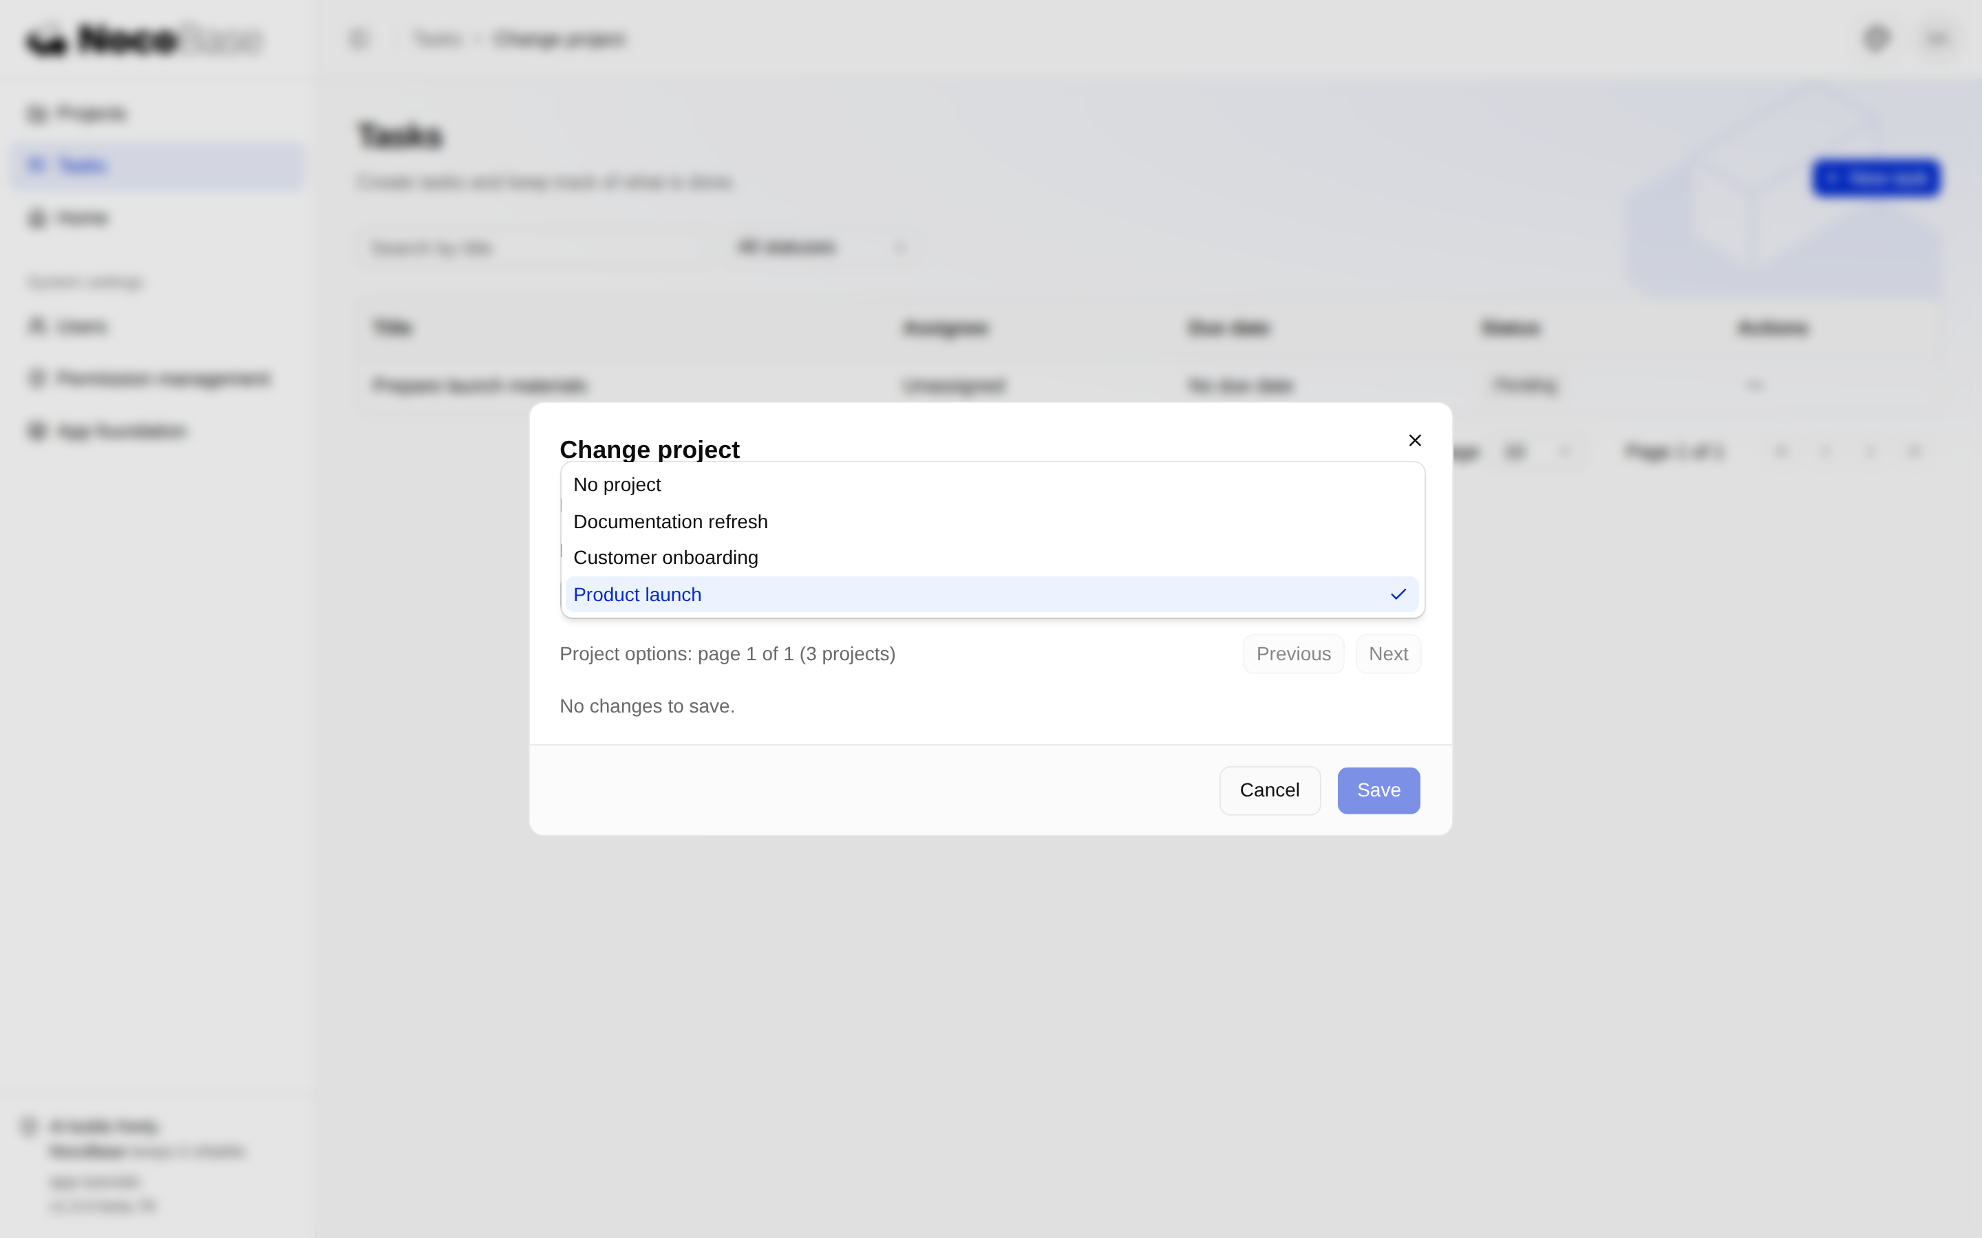Click the checkmark beside Product launch
Image resolution: width=1982 pixels, height=1238 pixels.
tap(1398, 594)
